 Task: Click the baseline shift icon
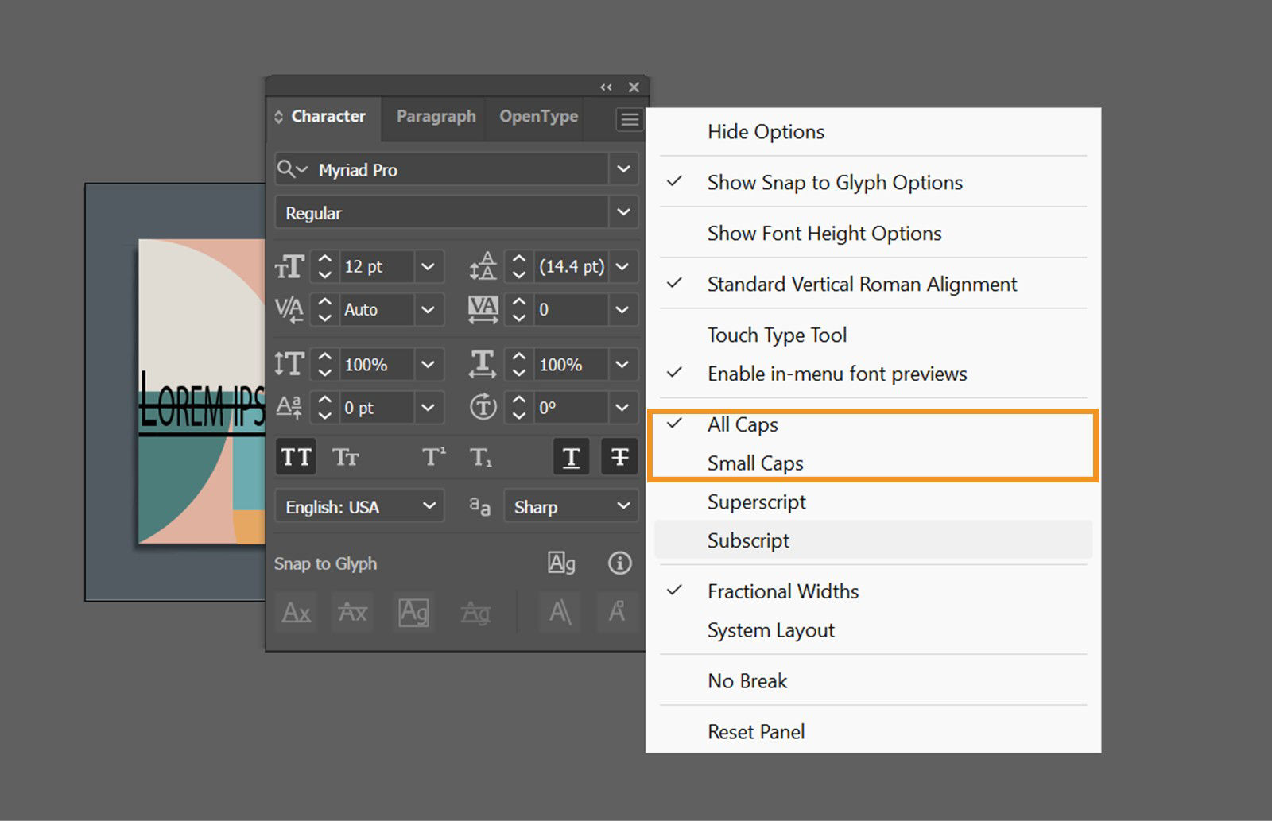(x=289, y=408)
